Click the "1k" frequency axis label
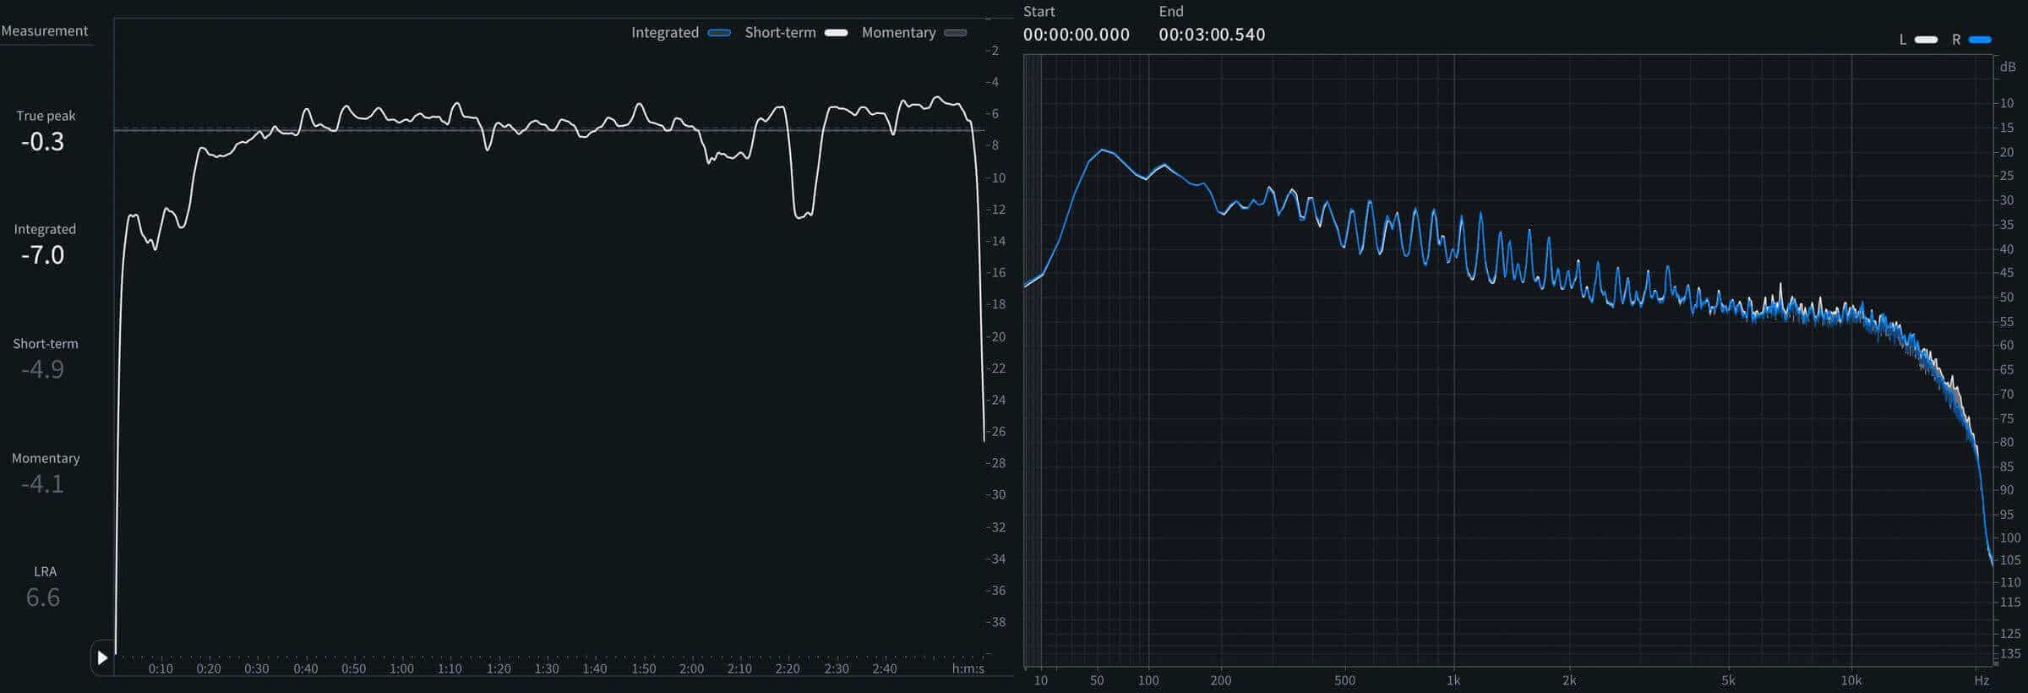This screenshot has height=693, width=2028. point(1453,680)
